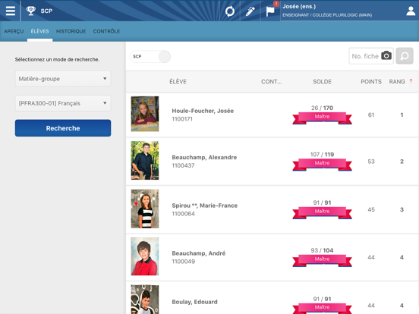Open Marie-France Spirou's photo
The height and width of the screenshot is (314, 419).
(x=145, y=209)
